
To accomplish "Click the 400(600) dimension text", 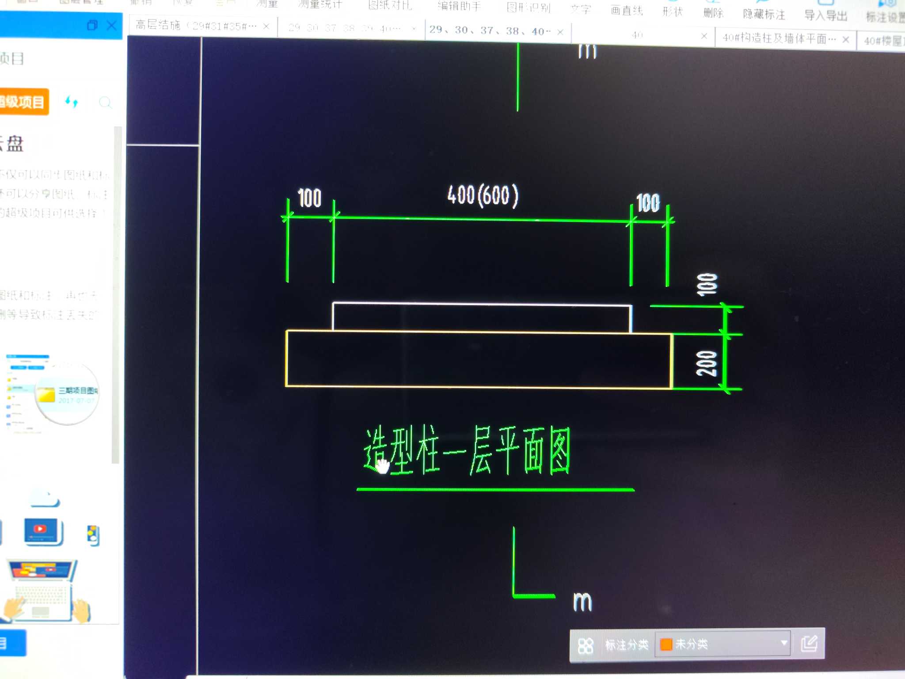I will pyautogui.click(x=483, y=195).
